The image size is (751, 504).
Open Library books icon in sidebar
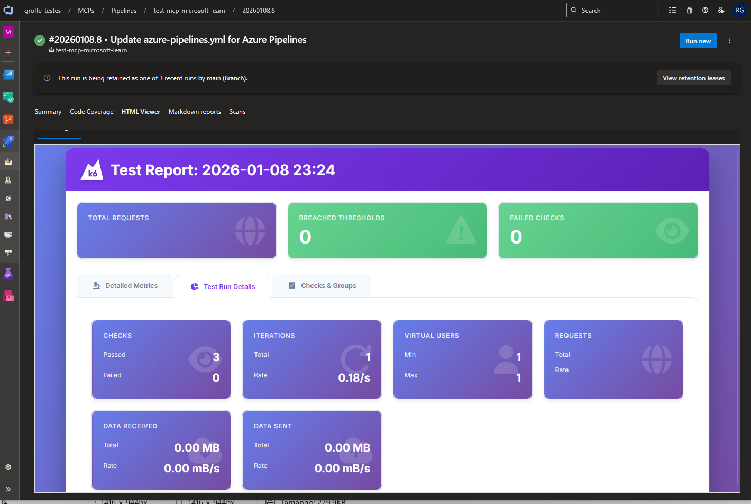click(x=8, y=217)
